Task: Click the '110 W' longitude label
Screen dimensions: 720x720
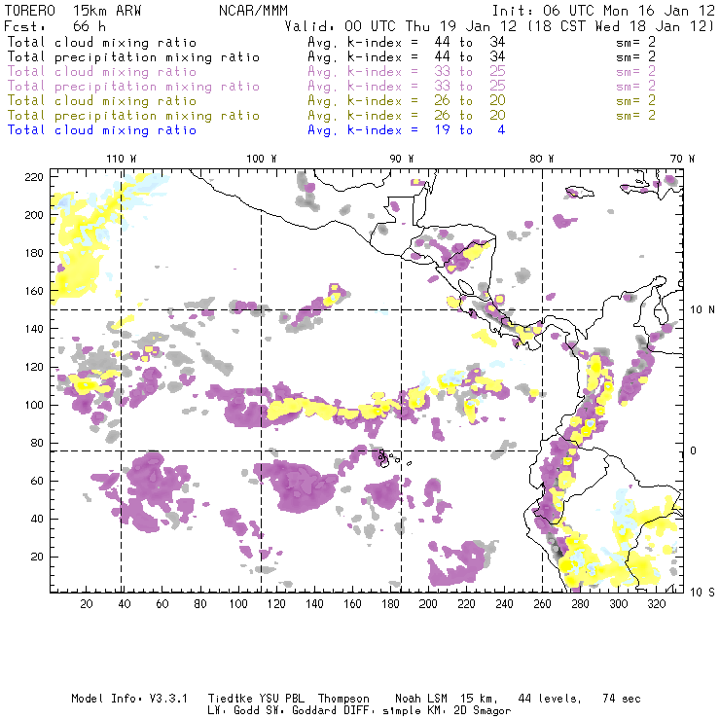Action: click(x=122, y=159)
